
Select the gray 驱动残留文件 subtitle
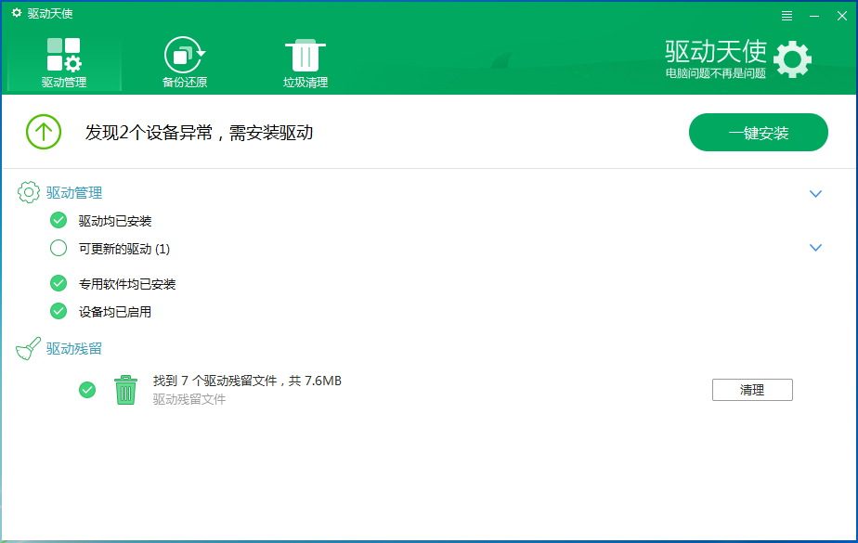tap(189, 400)
